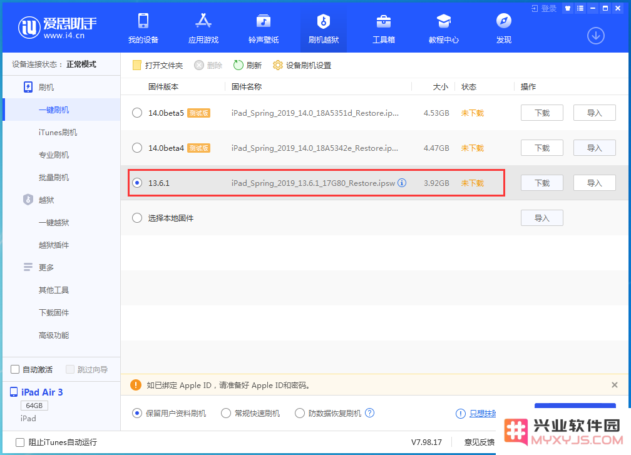Image resolution: width=631 pixels, height=455 pixels.
Task: Click the 删除 delete toolbar item
Action: 208,65
